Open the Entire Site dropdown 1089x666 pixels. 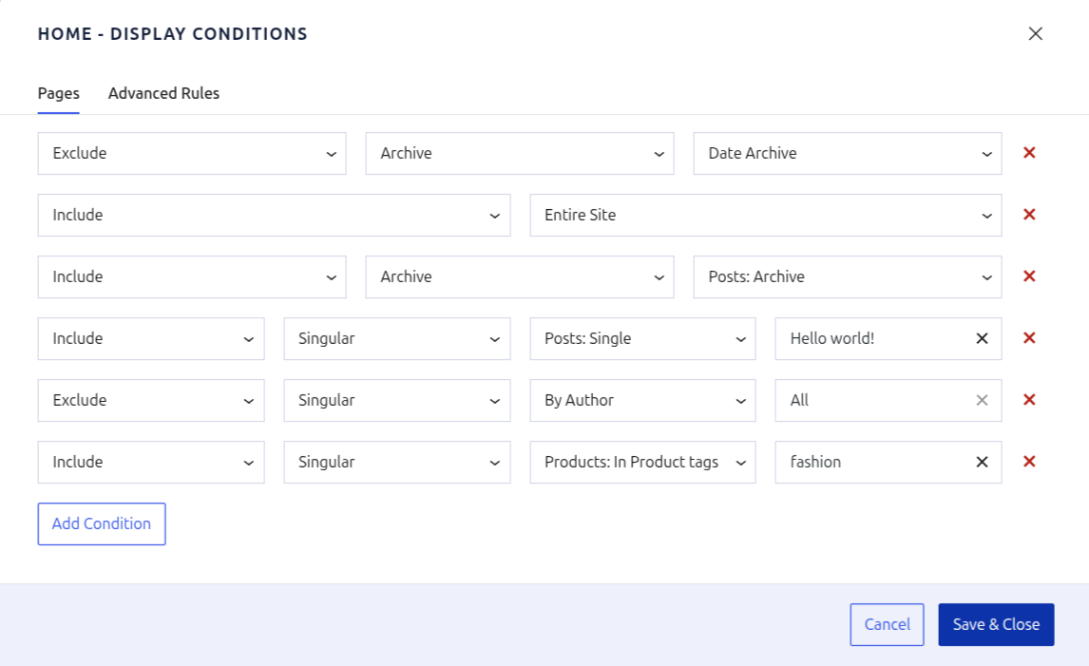coord(765,215)
